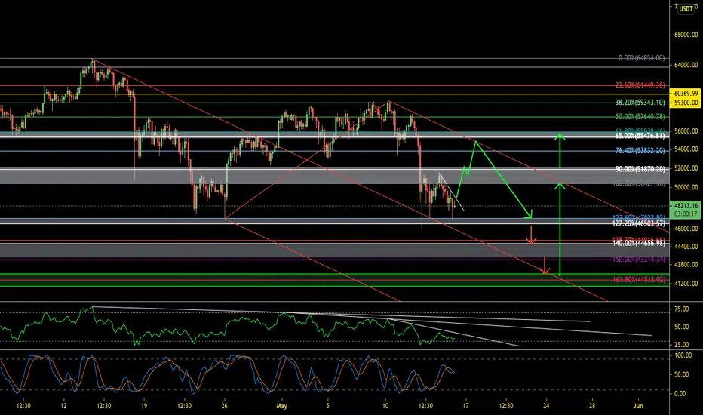Click the 24 date on time axis

point(546,406)
